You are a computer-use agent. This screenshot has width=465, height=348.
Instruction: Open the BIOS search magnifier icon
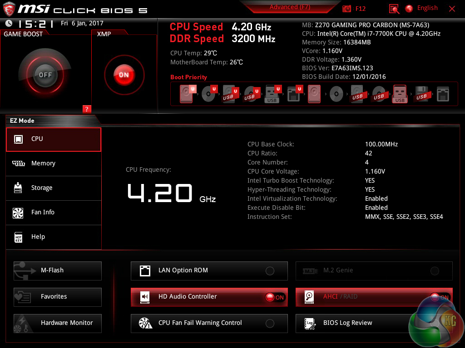tap(394, 9)
